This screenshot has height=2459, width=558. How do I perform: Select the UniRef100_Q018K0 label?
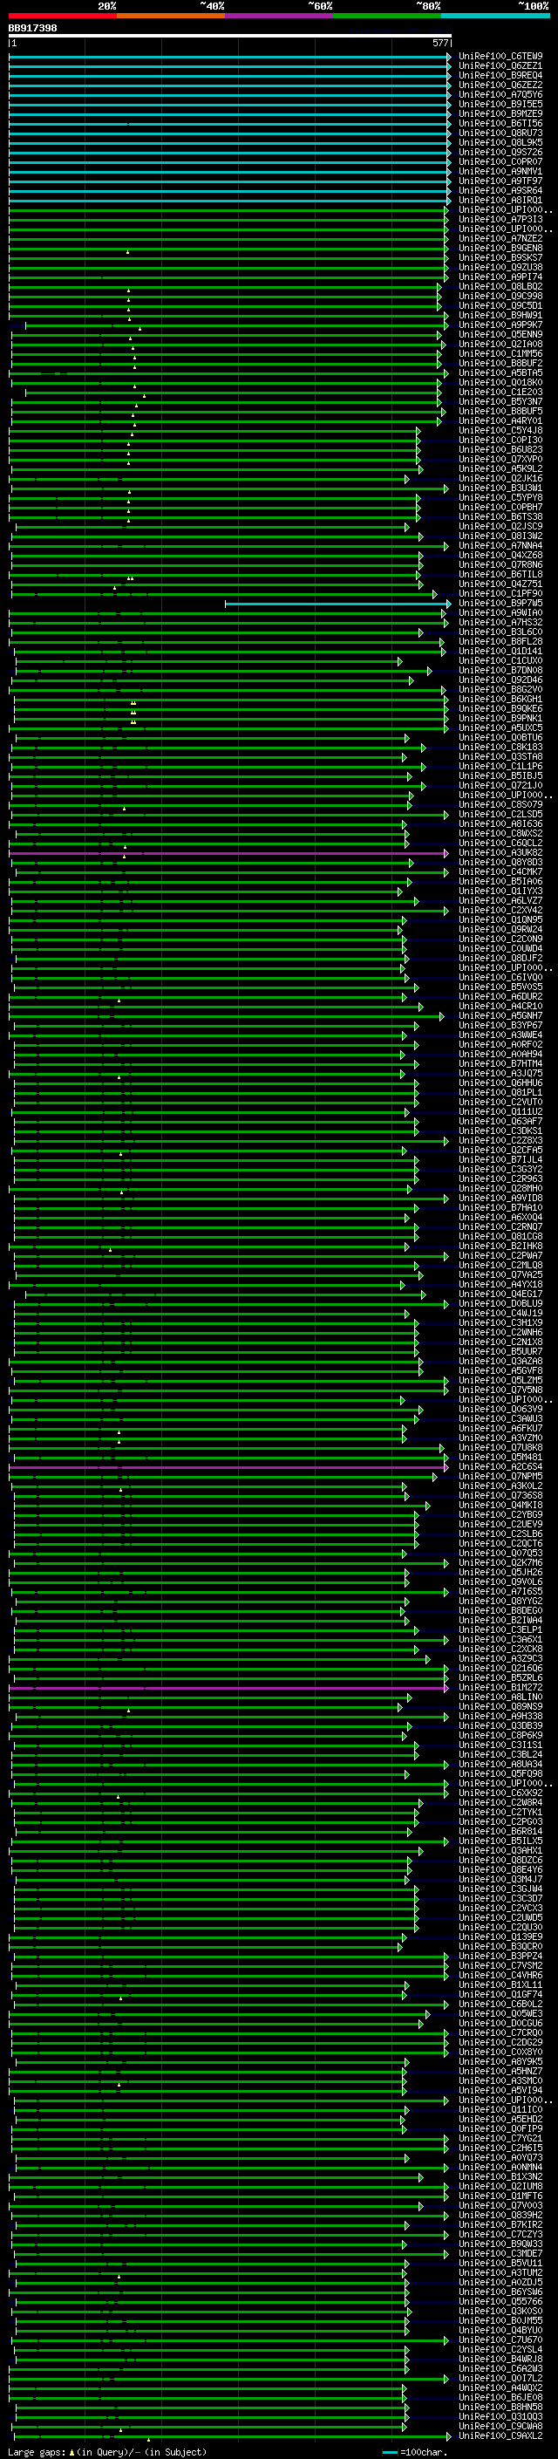click(500, 383)
